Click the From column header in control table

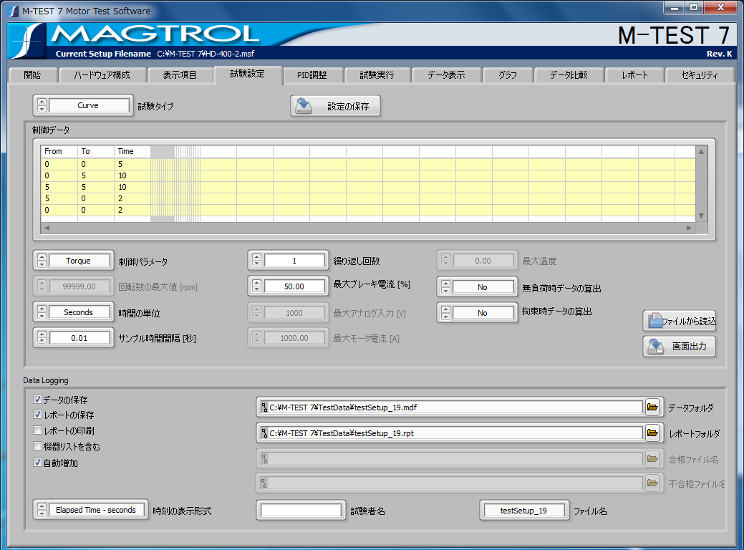(x=59, y=151)
